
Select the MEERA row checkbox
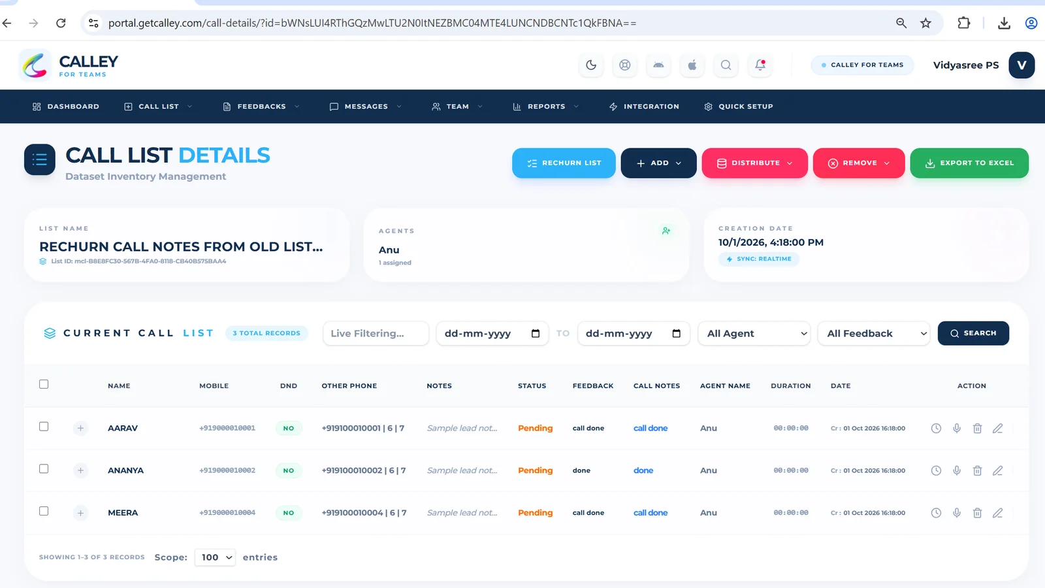tap(44, 511)
